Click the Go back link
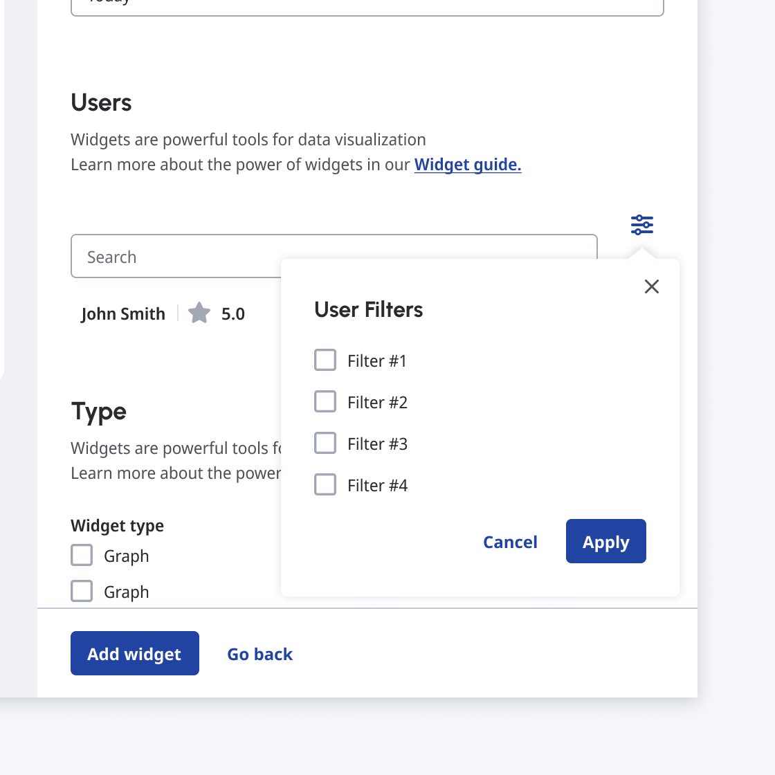The image size is (775, 775). pyautogui.click(x=260, y=654)
